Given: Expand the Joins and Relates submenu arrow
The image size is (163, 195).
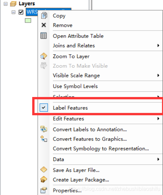Looking at the screenshot, I should 158,46.
